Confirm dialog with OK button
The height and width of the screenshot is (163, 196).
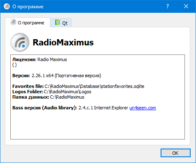coord(175,153)
